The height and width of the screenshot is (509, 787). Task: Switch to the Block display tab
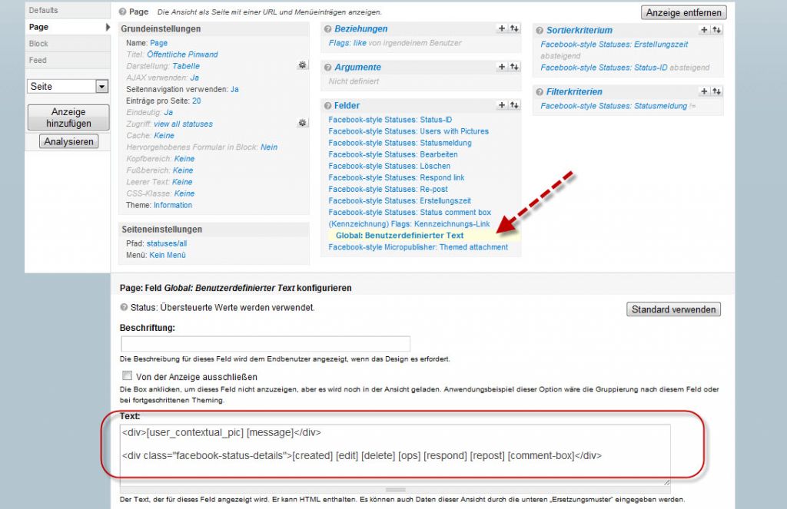coord(38,44)
